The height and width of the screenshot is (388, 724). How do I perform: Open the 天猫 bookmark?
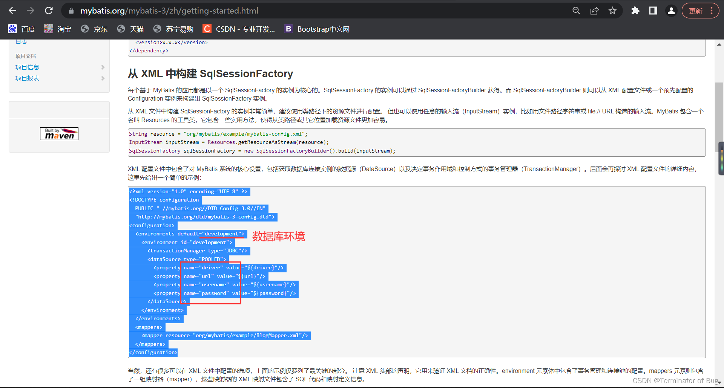tap(130, 29)
